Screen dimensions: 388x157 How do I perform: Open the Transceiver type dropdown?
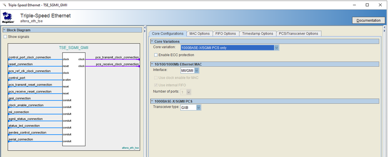[x=198, y=107]
